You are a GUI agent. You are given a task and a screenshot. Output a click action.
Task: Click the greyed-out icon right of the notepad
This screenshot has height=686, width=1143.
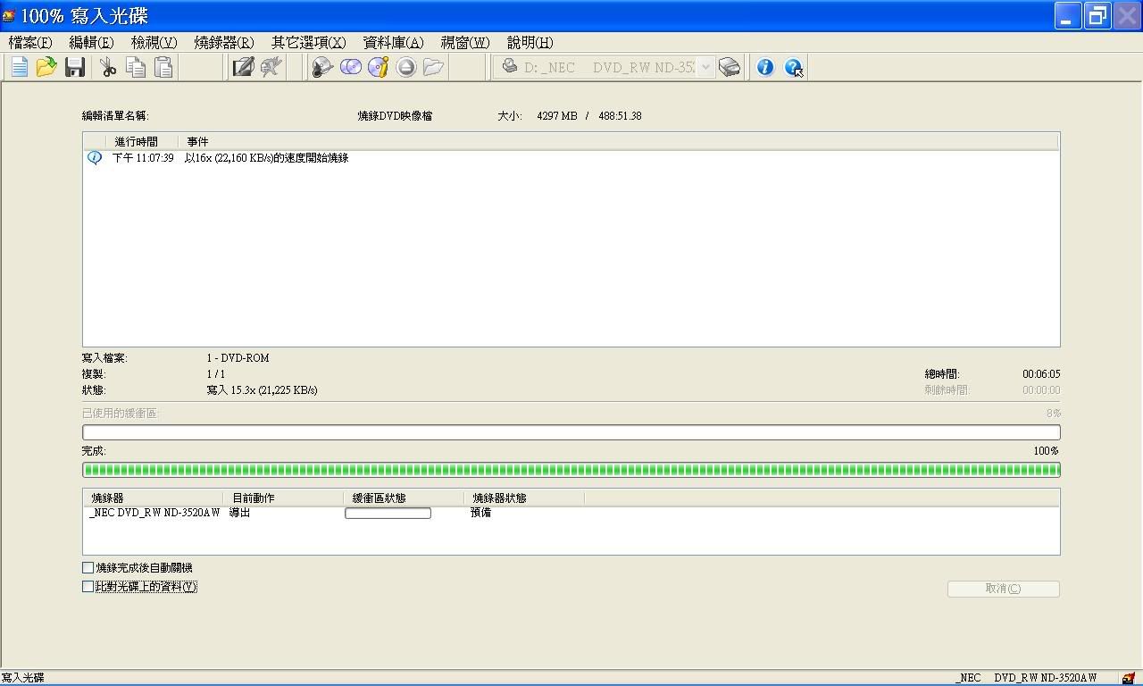pos(271,67)
